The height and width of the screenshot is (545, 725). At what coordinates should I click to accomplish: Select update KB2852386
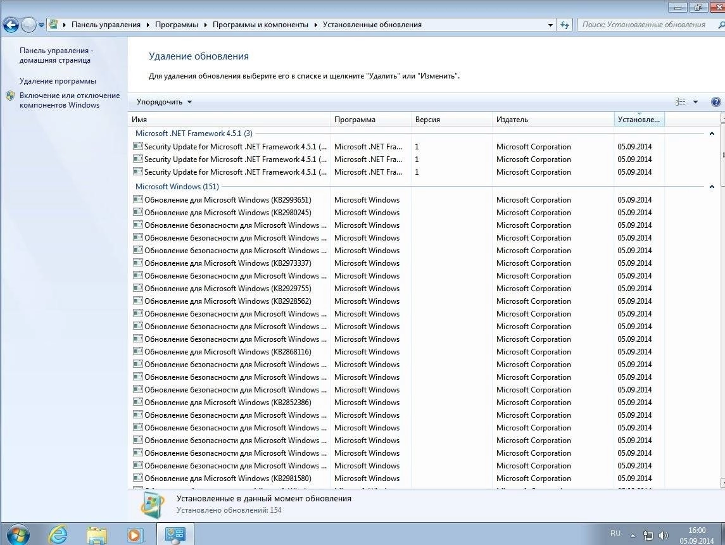coord(397,402)
